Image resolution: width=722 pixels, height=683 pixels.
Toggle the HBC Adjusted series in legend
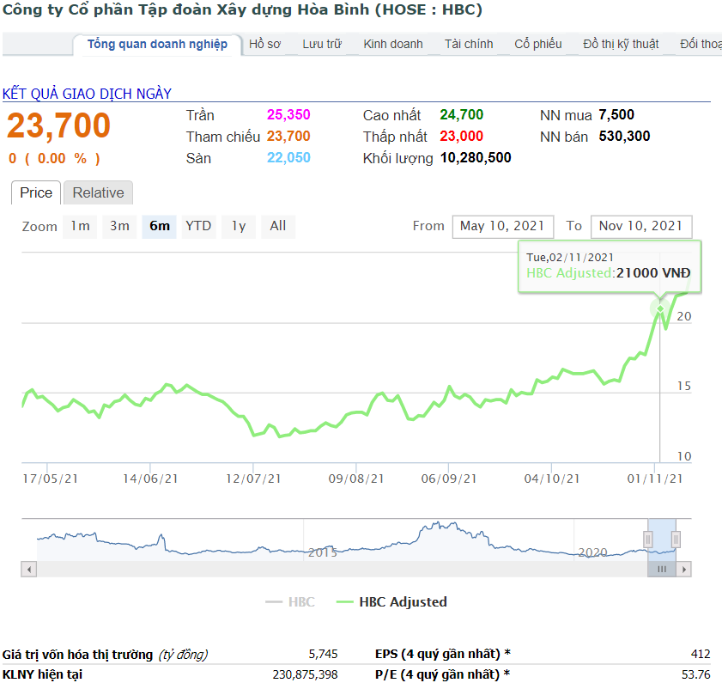click(x=391, y=602)
